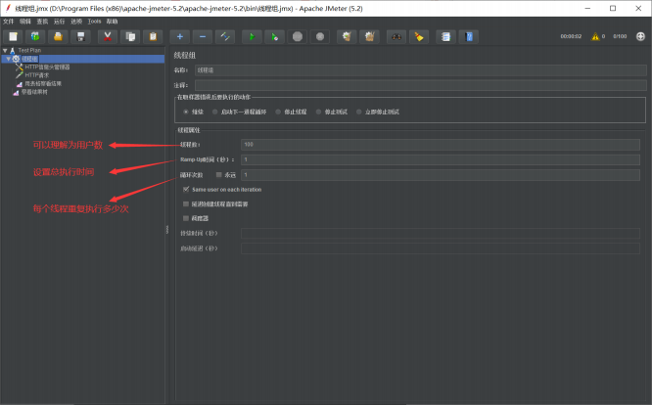Click the Ramp-Up时间 input field
The width and height of the screenshot is (652, 405).
tap(440, 158)
